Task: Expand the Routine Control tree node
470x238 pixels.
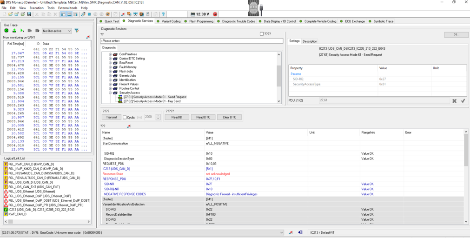Action: tap(110, 88)
